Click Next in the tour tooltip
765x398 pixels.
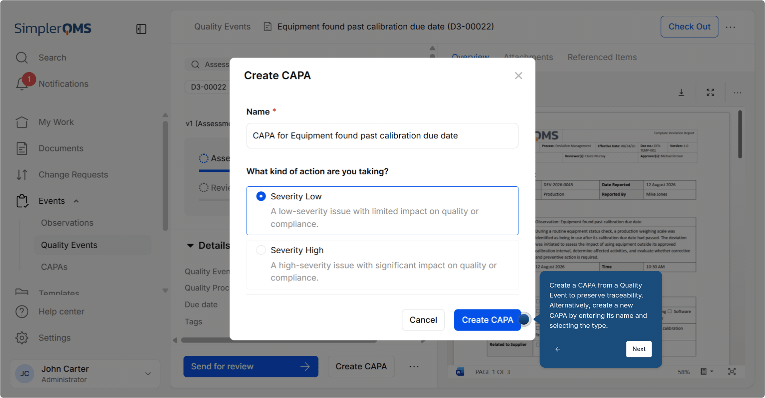[639, 349]
